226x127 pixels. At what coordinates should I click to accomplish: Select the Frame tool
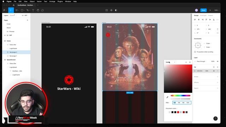pyautogui.click(x=17, y=10)
